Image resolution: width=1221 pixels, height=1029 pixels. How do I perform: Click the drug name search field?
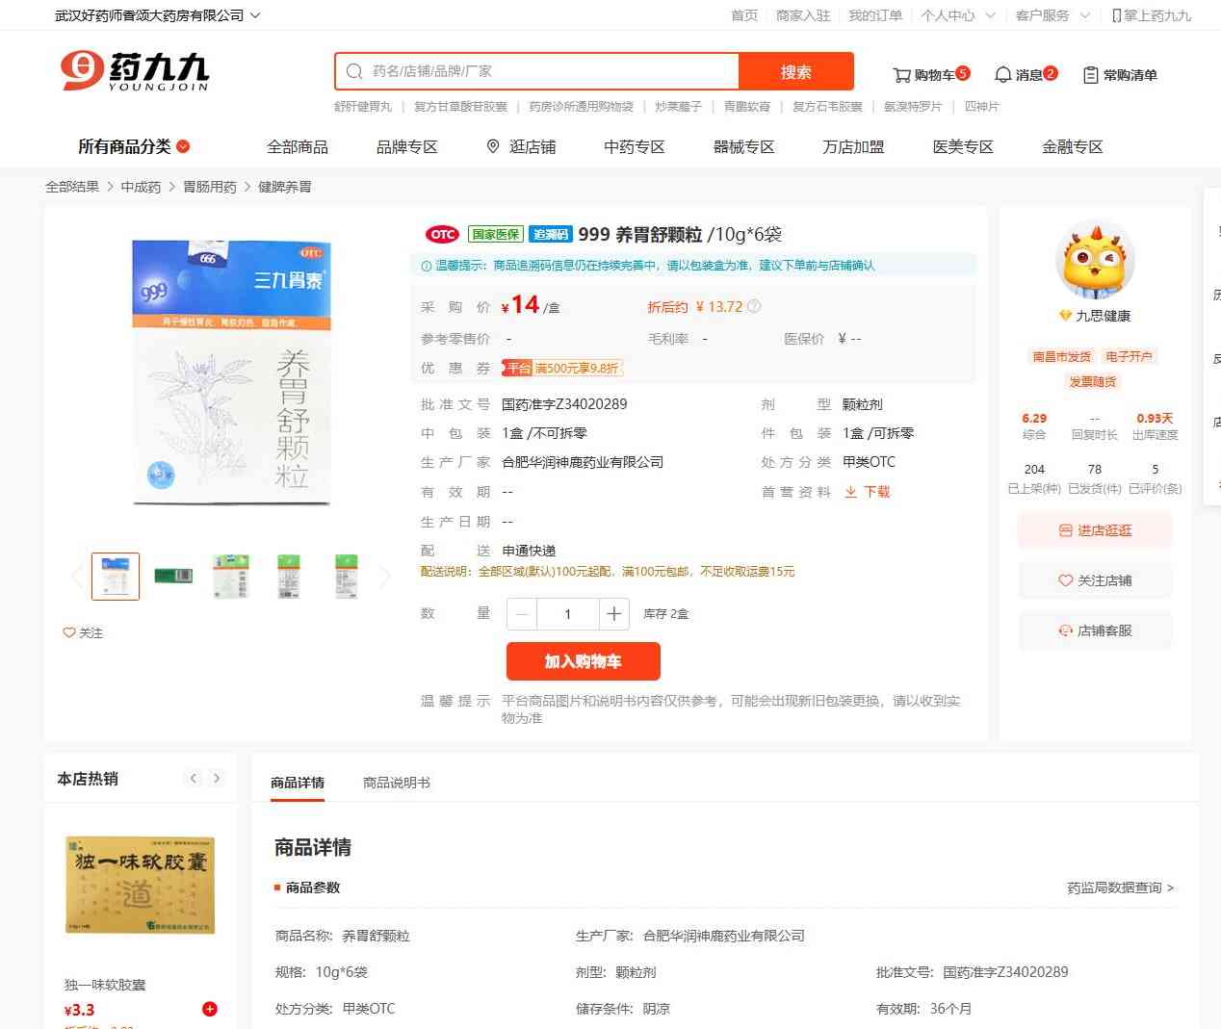tap(549, 71)
